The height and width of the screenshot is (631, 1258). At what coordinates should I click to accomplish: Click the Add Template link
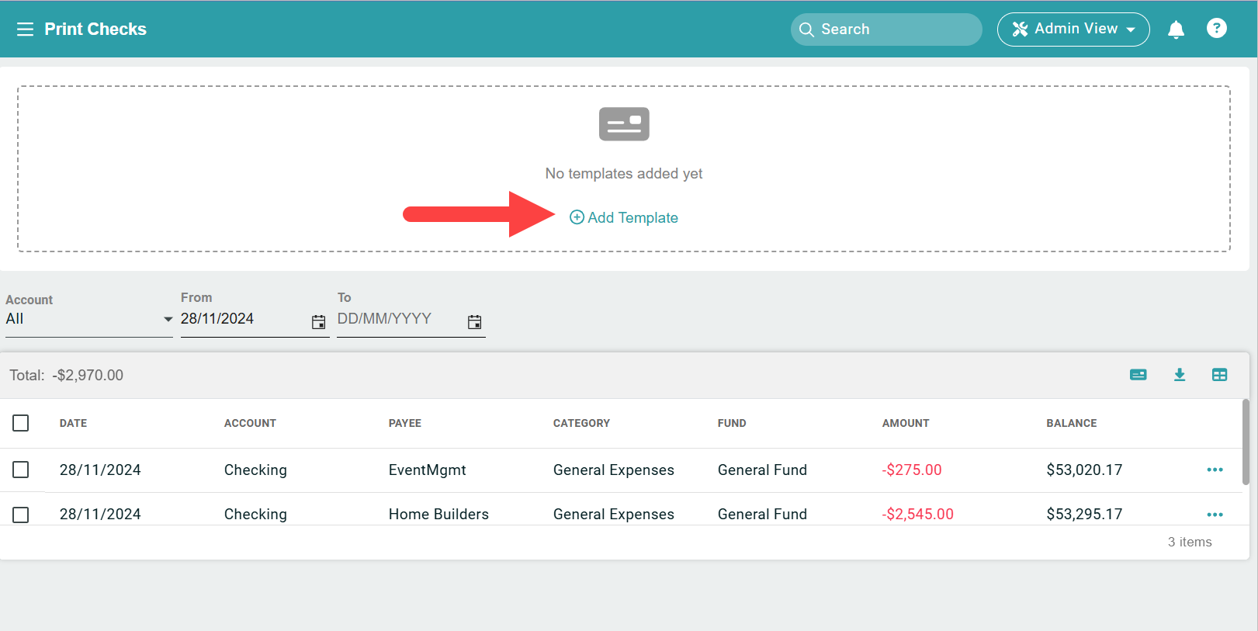(624, 217)
